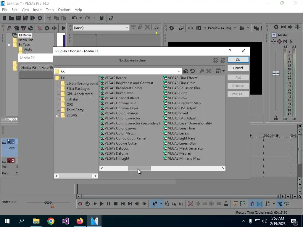Click the playback Rate slider thumb
The height and width of the screenshot is (227, 303).
[x=48, y=202]
